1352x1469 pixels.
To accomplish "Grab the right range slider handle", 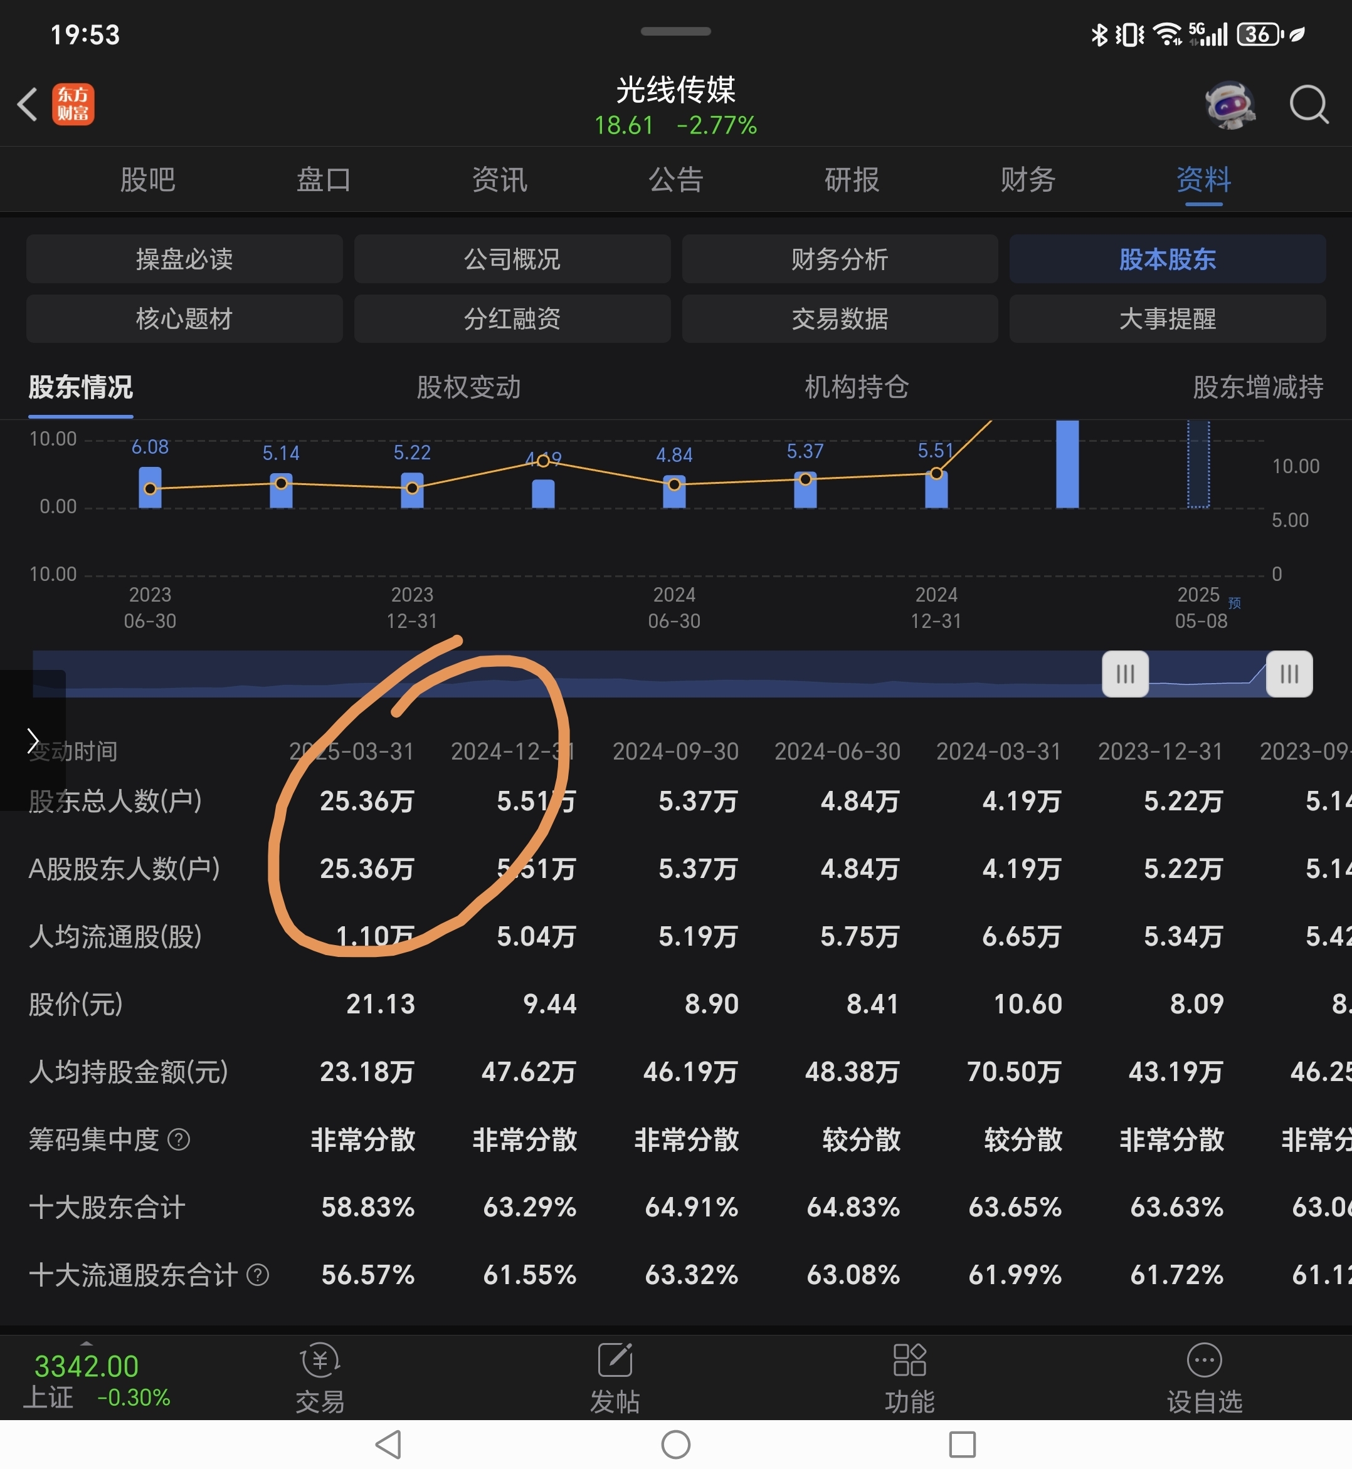I will tap(1289, 674).
